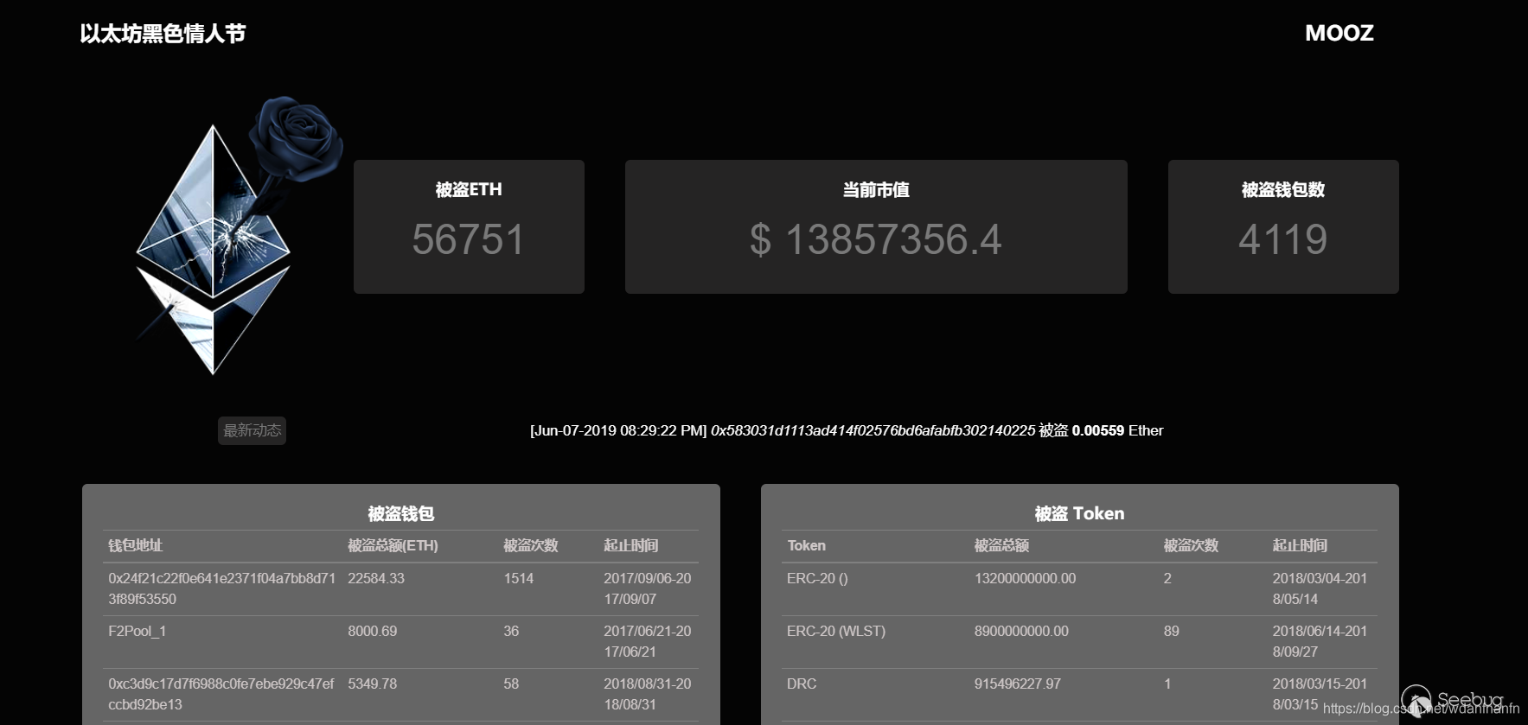Click the Token column header
Screen dimensions: 1528x725
(x=806, y=545)
